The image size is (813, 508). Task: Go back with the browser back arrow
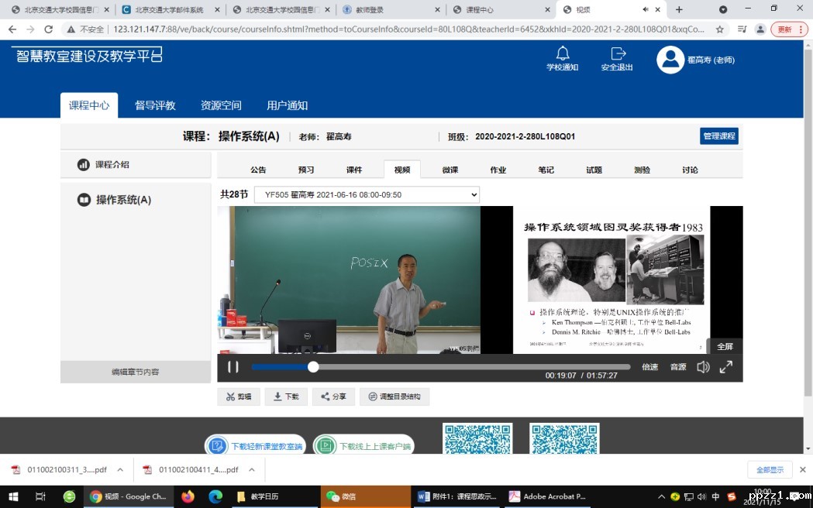pyautogui.click(x=12, y=29)
